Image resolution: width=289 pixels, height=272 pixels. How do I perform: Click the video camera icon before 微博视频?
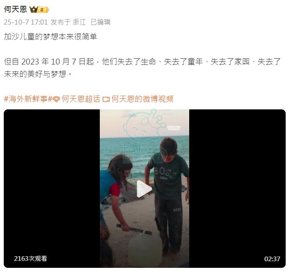(106, 99)
